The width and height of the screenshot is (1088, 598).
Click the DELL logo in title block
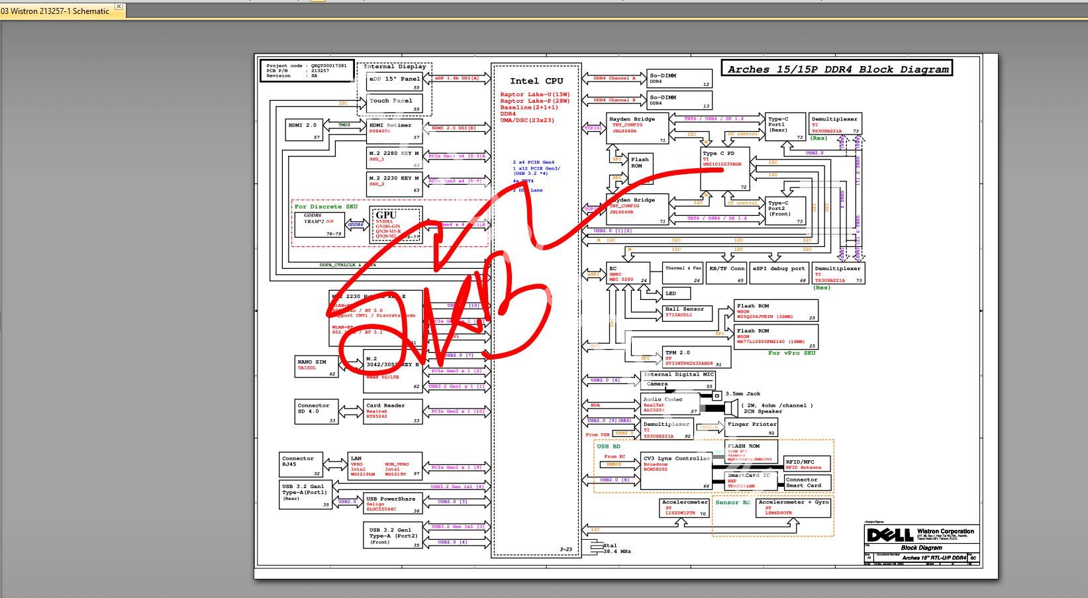pos(890,534)
